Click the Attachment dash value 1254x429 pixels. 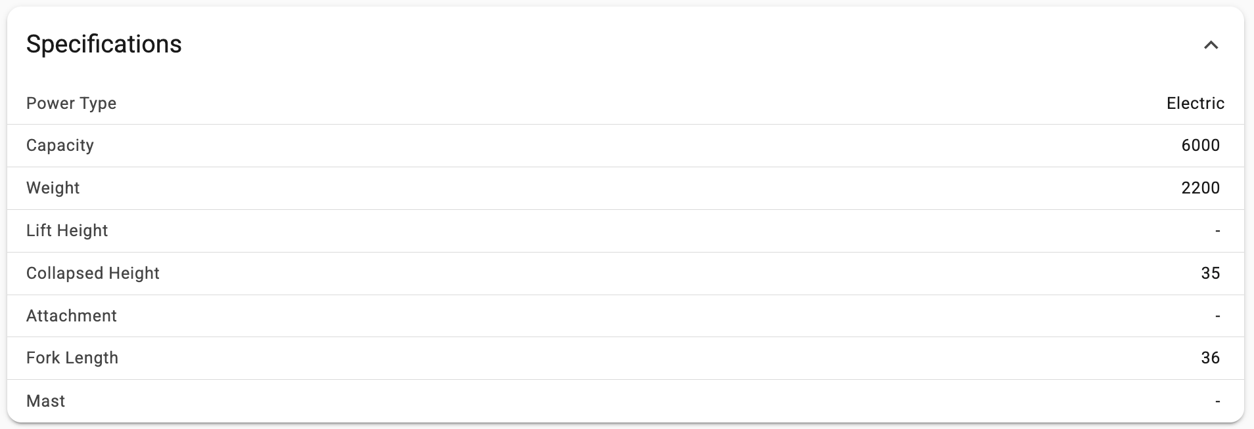(x=1218, y=316)
